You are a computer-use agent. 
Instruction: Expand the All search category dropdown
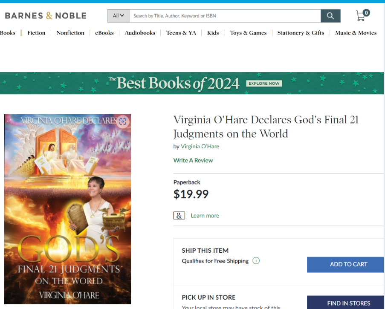click(x=119, y=16)
